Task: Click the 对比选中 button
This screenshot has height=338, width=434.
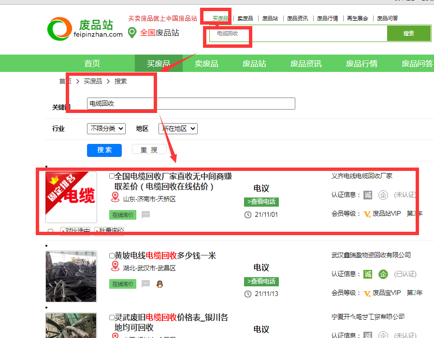Action: [75, 231]
